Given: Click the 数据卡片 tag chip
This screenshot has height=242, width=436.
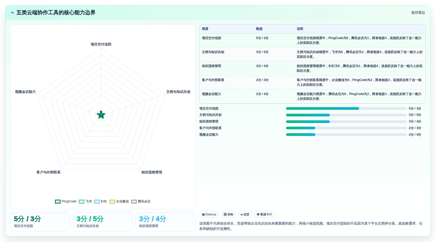Looking at the screenshot, I should coord(264,214).
